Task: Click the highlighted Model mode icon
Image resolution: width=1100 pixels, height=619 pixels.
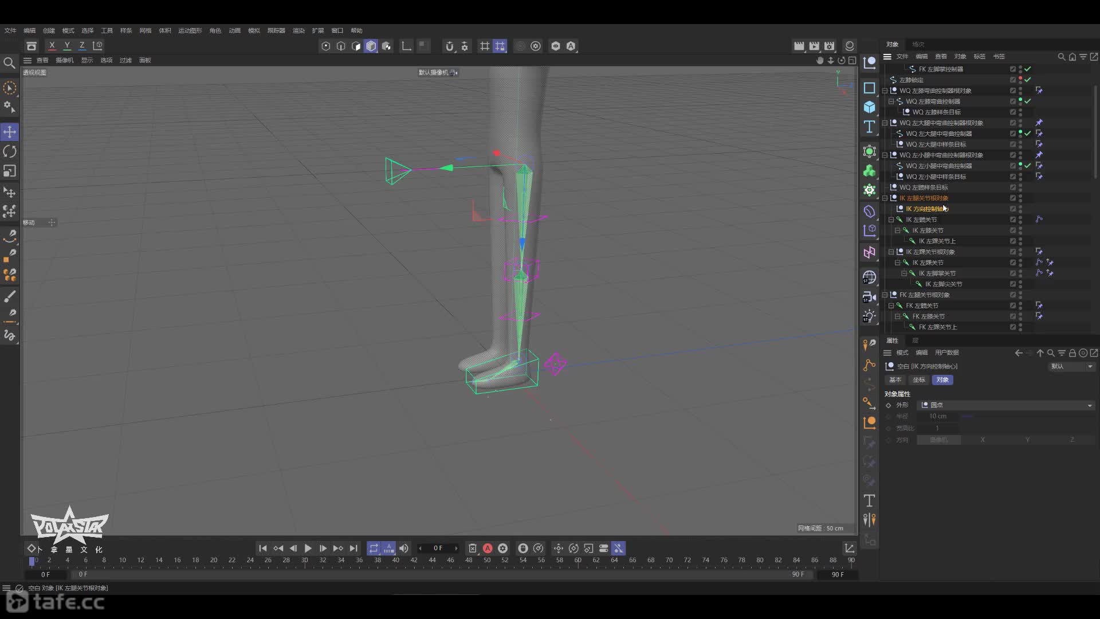Action: pos(371,46)
